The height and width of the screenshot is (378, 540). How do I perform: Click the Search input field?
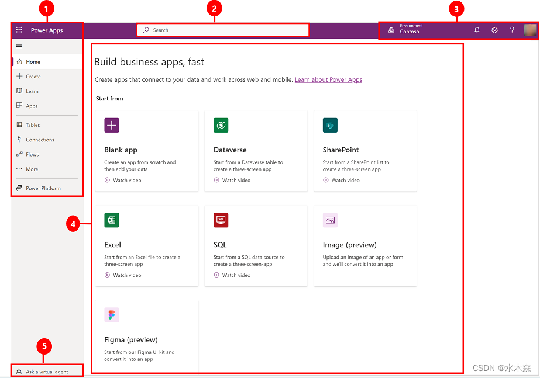(x=222, y=30)
